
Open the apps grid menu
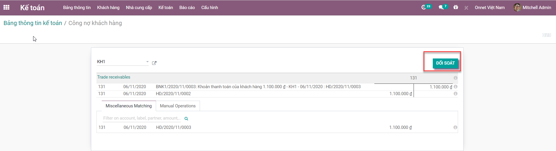tap(6, 8)
